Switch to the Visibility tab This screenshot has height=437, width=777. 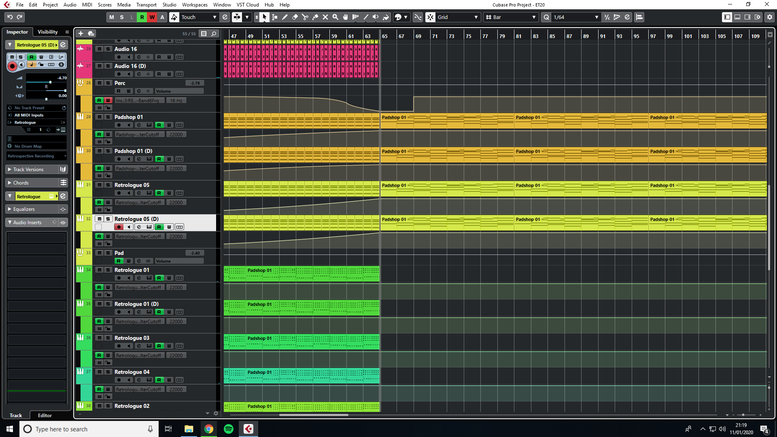(x=47, y=32)
